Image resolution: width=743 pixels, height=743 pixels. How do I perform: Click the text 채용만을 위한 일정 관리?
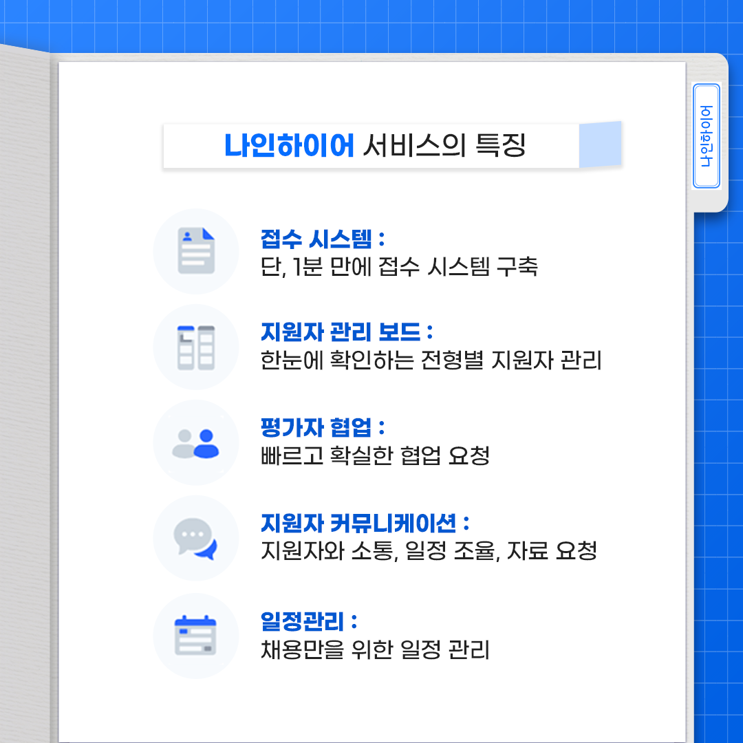pos(375,649)
